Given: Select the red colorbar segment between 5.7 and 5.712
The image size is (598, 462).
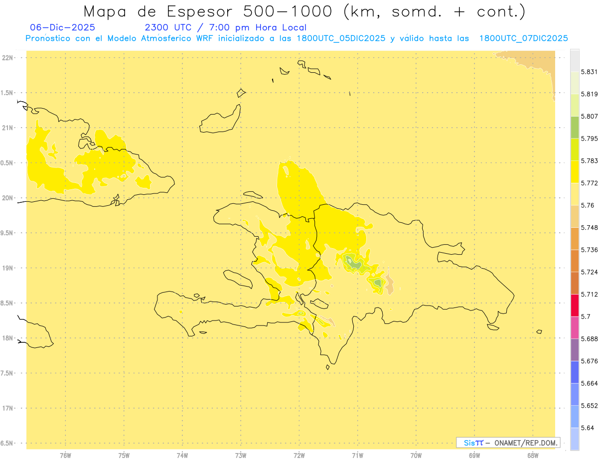Looking at the screenshot, I should 575,305.
